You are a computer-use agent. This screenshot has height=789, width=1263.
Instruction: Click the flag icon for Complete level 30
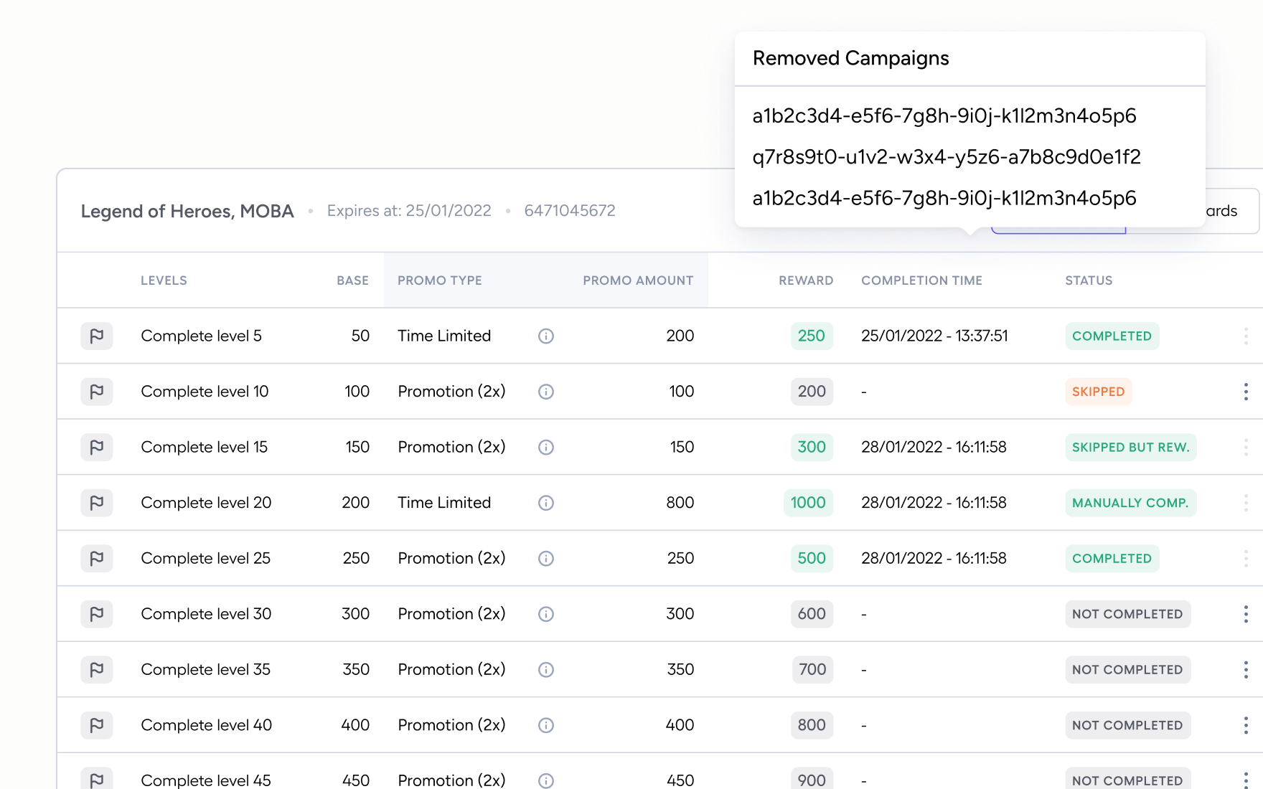point(97,614)
